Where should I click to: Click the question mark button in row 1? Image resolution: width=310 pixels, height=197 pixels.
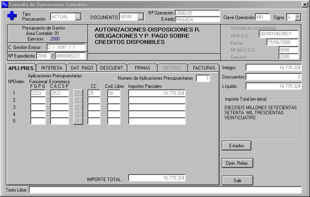(78, 93)
